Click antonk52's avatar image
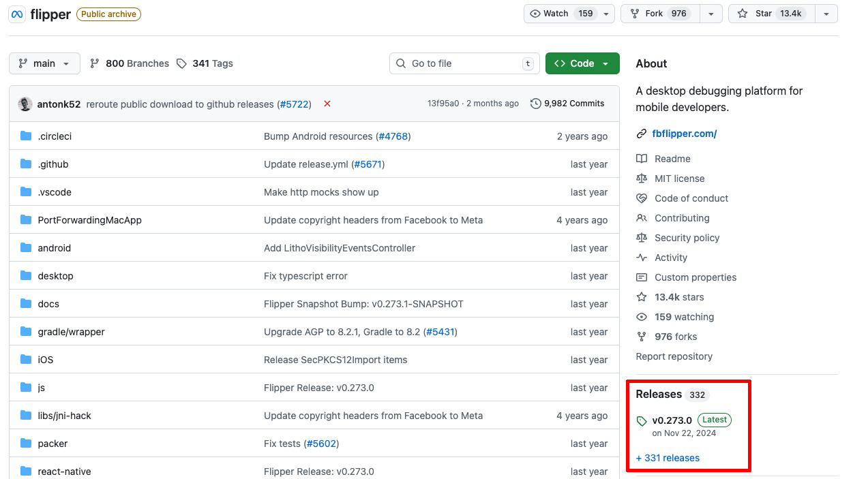The image size is (853, 479). click(25, 104)
